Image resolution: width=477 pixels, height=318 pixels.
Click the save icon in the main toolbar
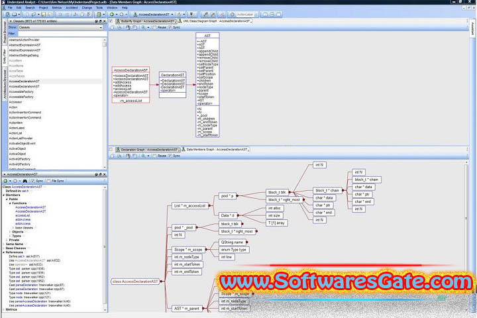pyautogui.click(x=44, y=15)
